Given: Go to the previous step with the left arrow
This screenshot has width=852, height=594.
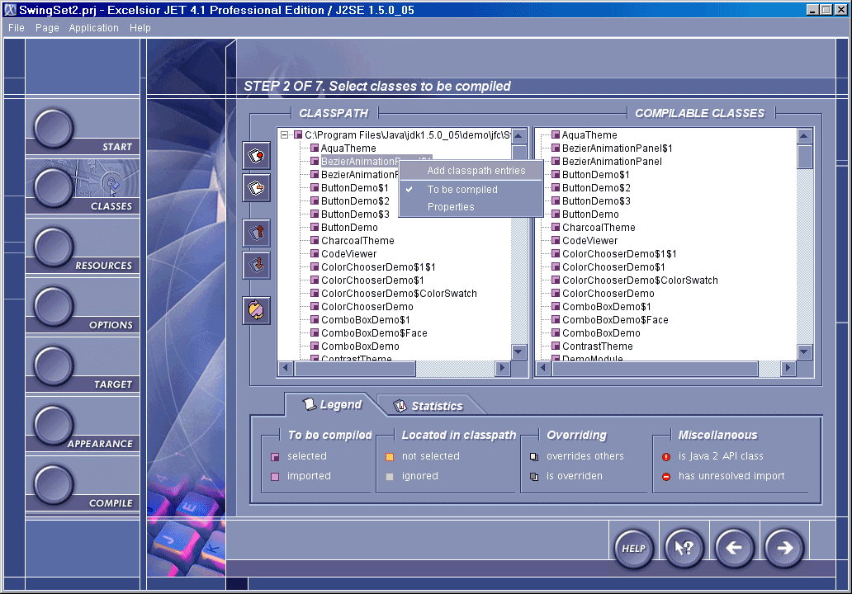Looking at the screenshot, I should [x=734, y=549].
